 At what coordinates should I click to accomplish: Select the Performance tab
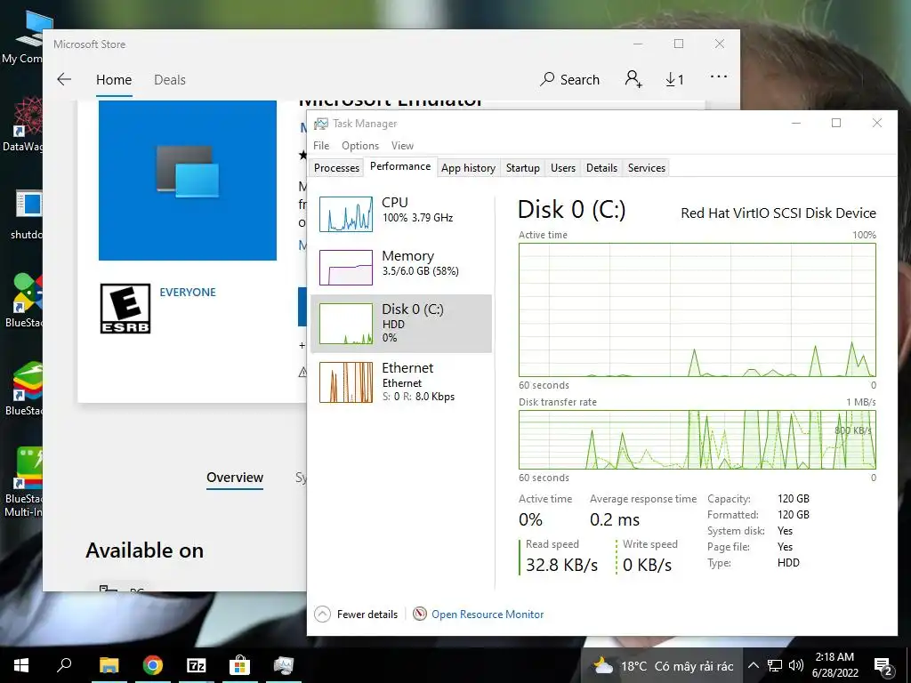coord(400,166)
